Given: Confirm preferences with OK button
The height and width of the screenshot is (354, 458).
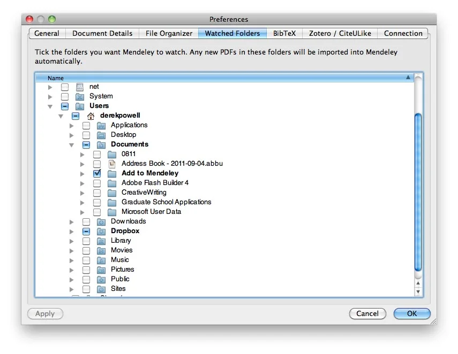Looking at the screenshot, I should click(412, 313).
